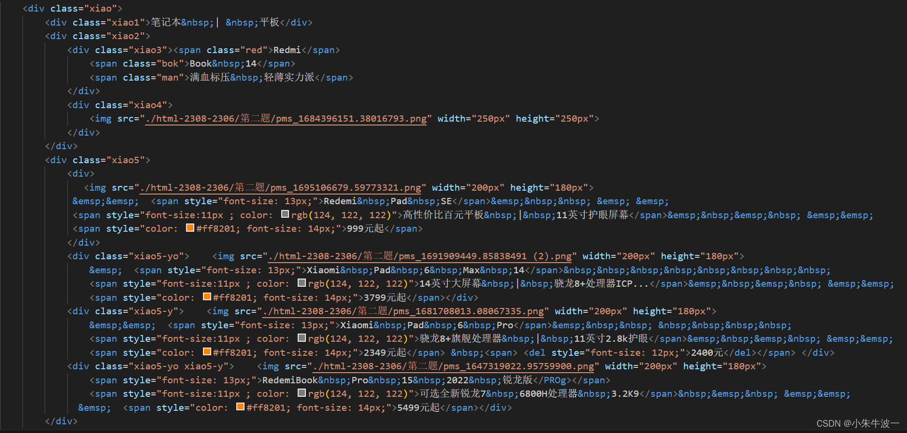Click span class value "man"
The height and width of the screenshot is (433, 907).
[170, 78]
